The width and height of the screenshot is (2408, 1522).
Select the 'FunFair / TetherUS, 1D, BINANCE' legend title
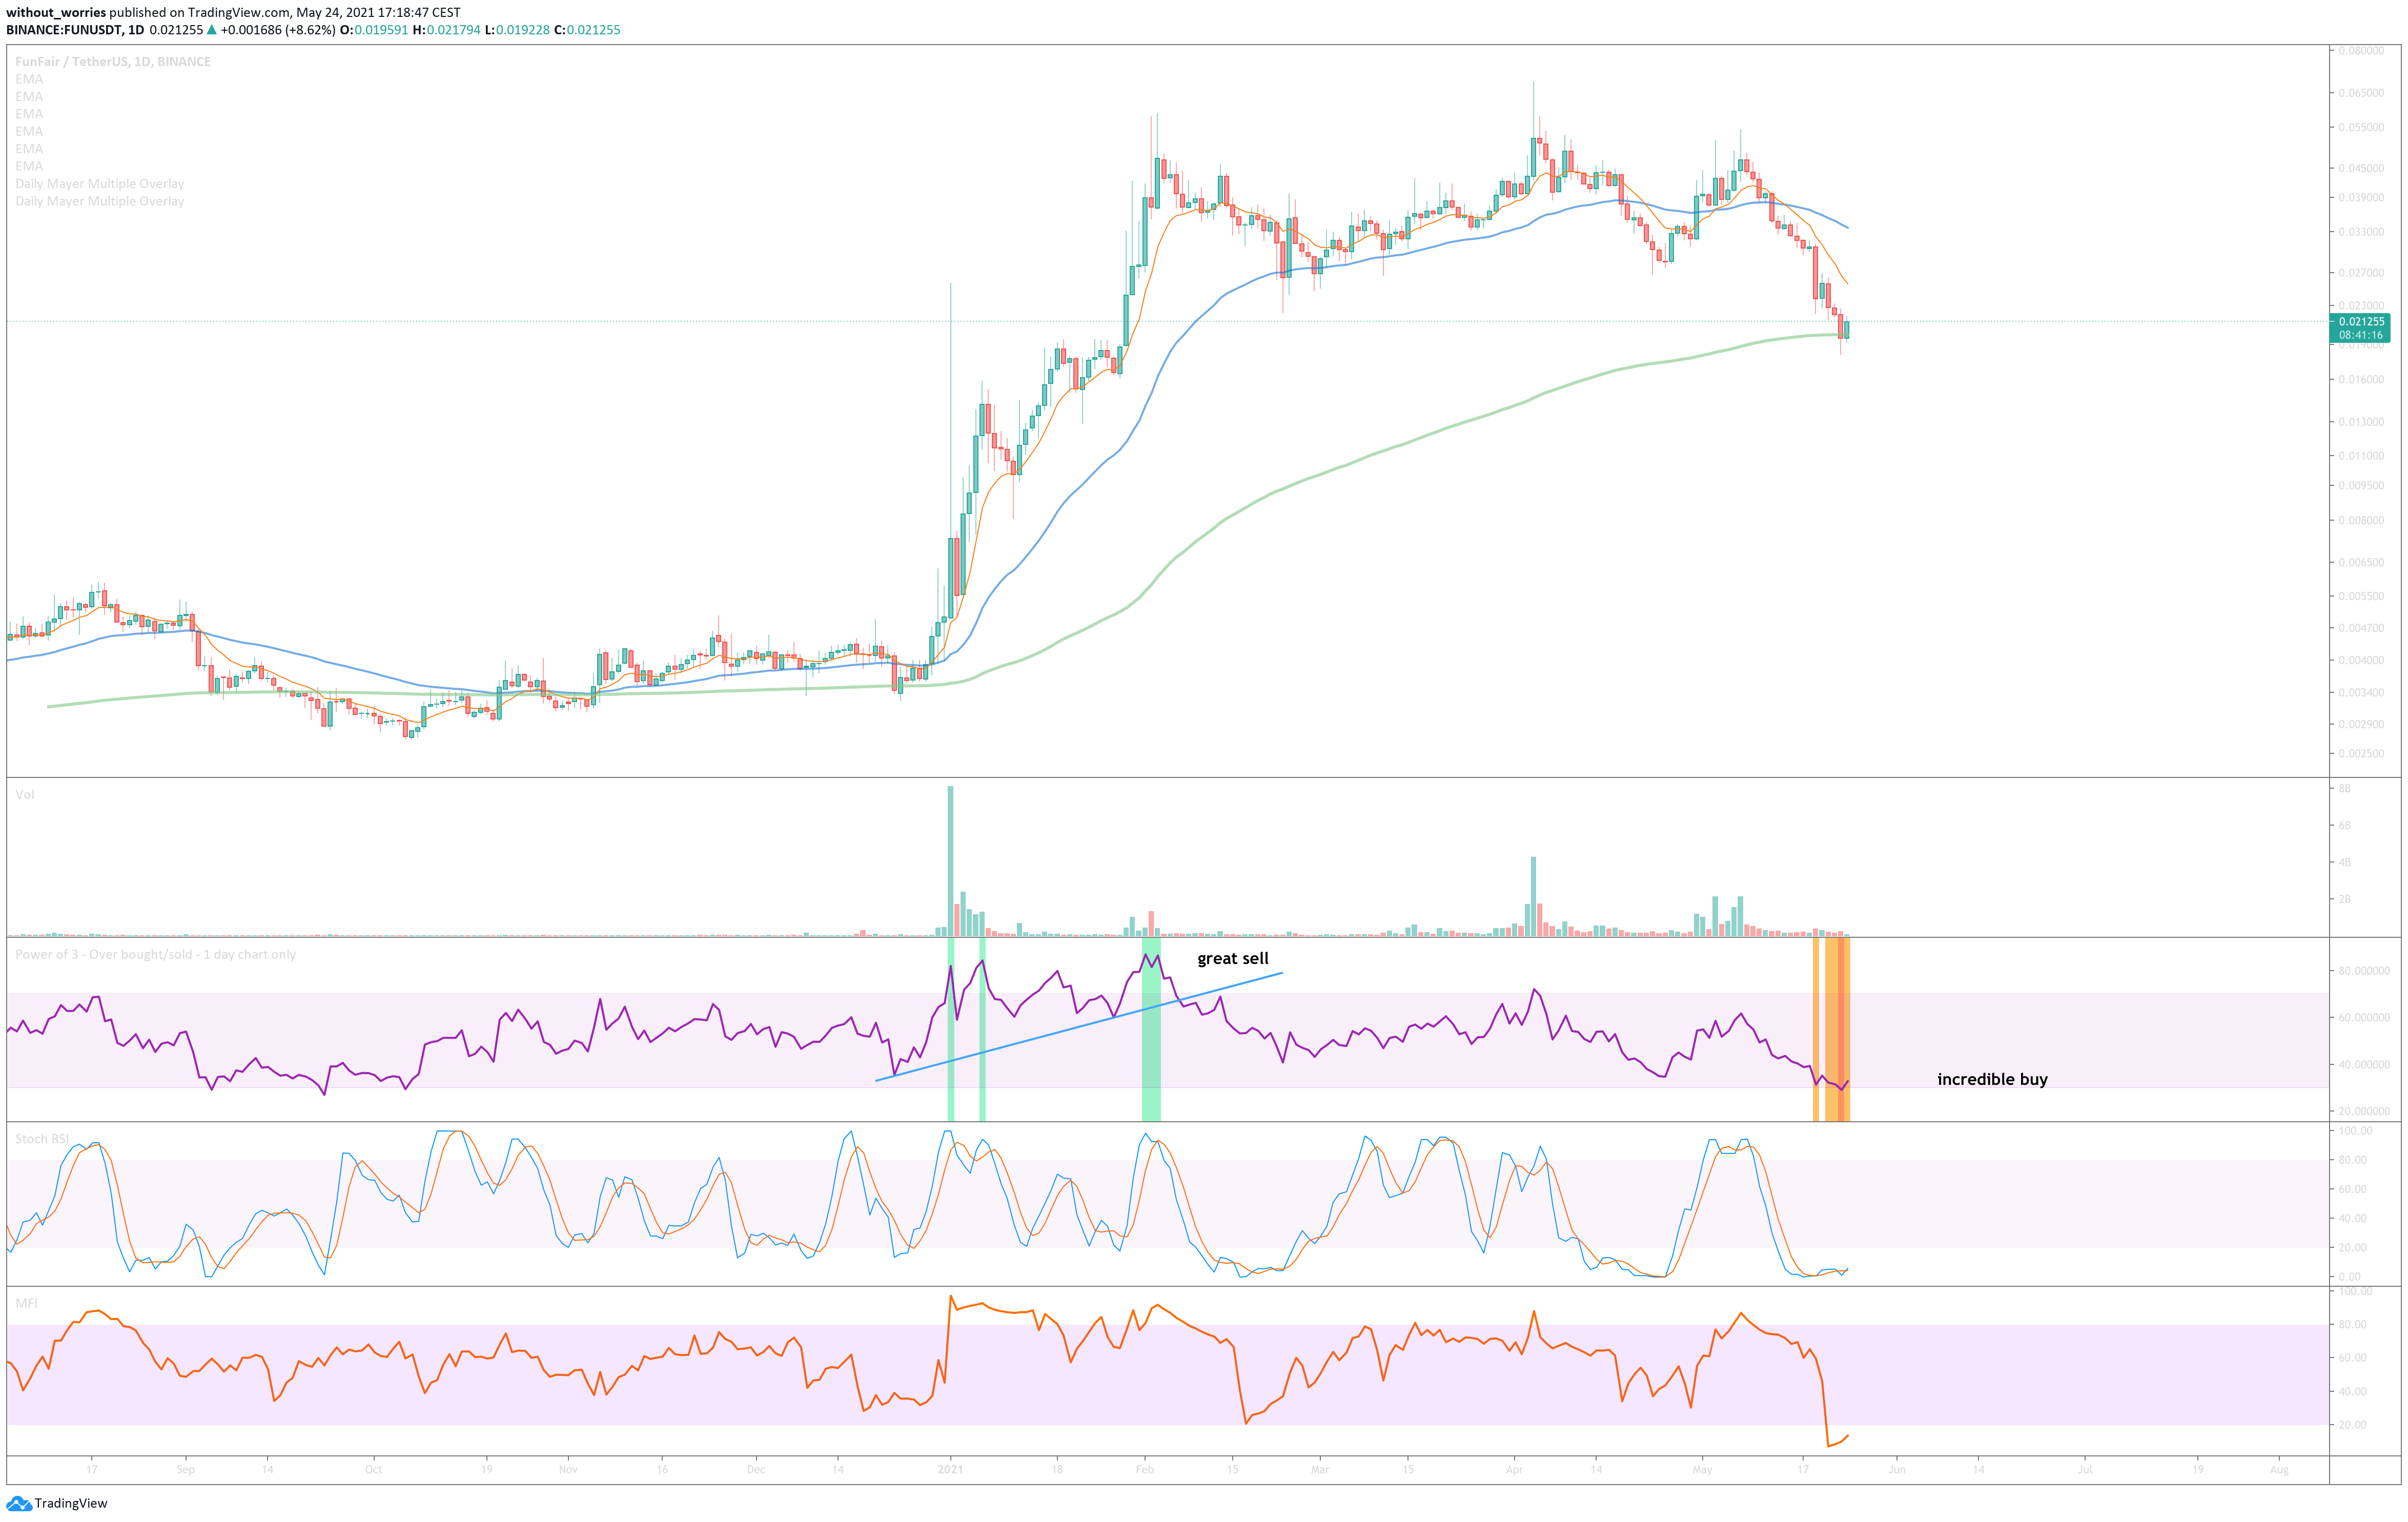click(x=113, y=62)
